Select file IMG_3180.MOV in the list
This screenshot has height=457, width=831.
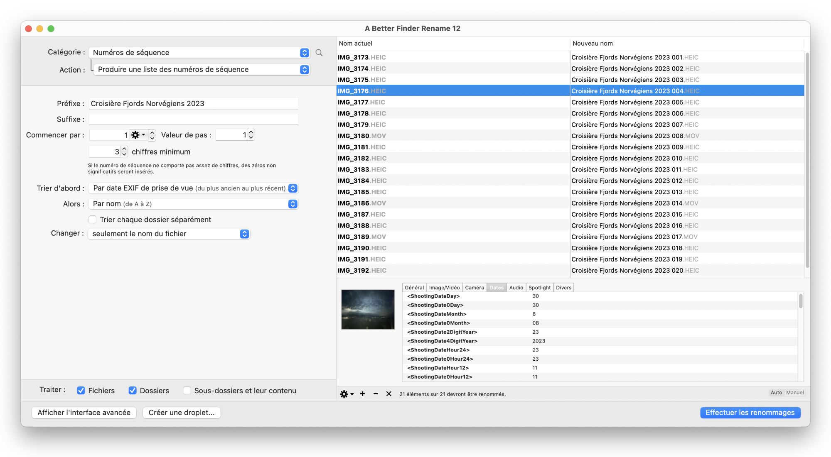coord(452,136)
